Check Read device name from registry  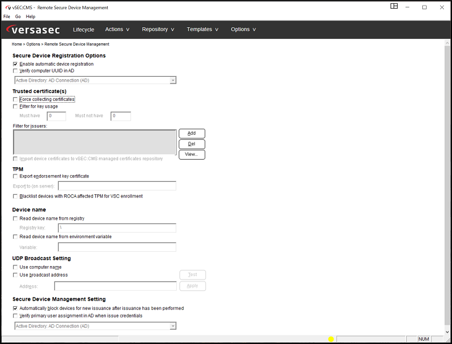15,218
